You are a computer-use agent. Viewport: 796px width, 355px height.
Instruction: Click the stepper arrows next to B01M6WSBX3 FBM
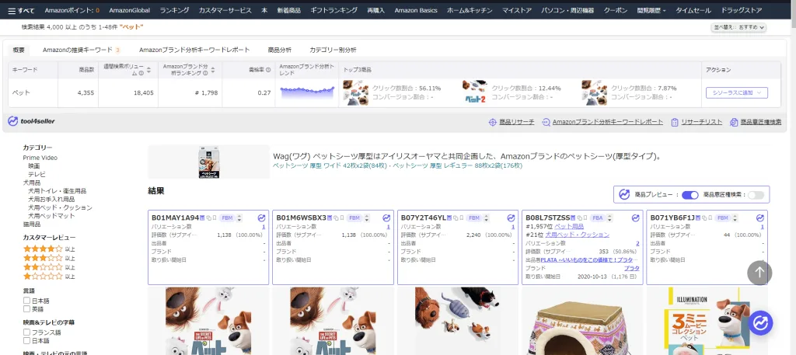pyautogui.click(x=367, y=218)
